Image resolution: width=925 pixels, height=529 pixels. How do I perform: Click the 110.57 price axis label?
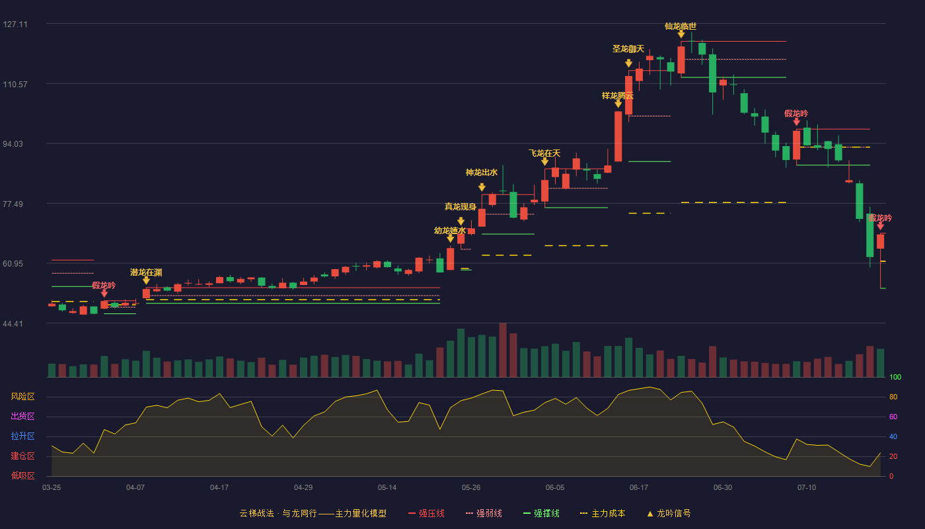[x=15, y=85]
